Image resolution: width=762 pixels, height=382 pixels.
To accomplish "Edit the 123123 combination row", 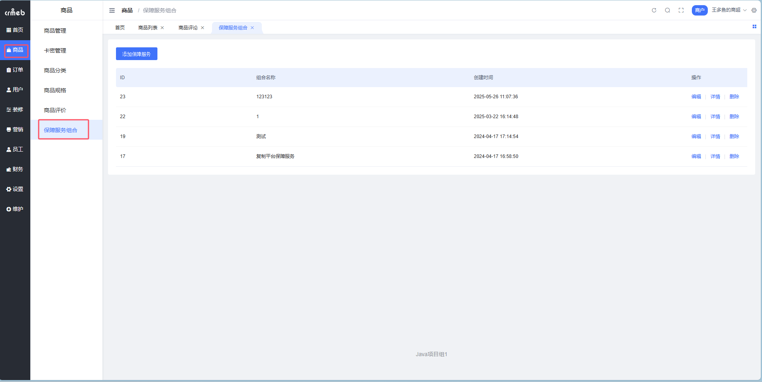I will click(696, 97).
